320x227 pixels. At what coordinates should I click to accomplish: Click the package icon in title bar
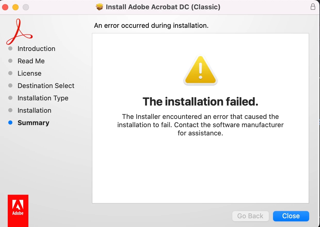pyautogui.click(x=100, y=7)
